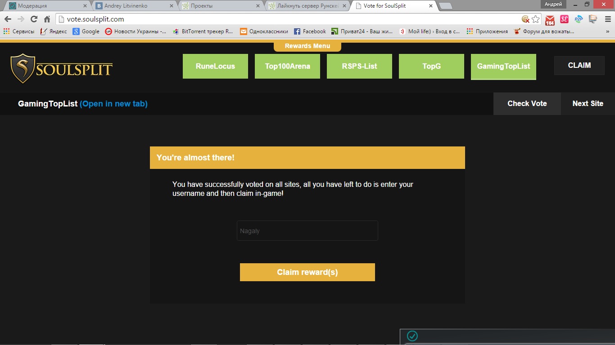The image size is (615, 345).
Task: Close the Andrey Litvinenko tab
Action: click(172, 6)
